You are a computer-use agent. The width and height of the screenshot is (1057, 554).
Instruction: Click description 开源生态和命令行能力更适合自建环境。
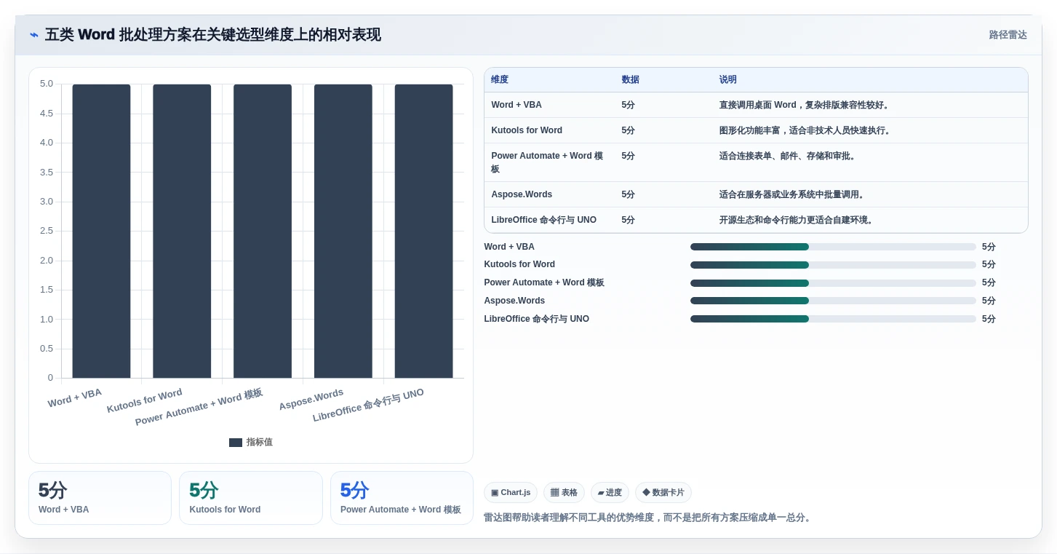point(798,220)
